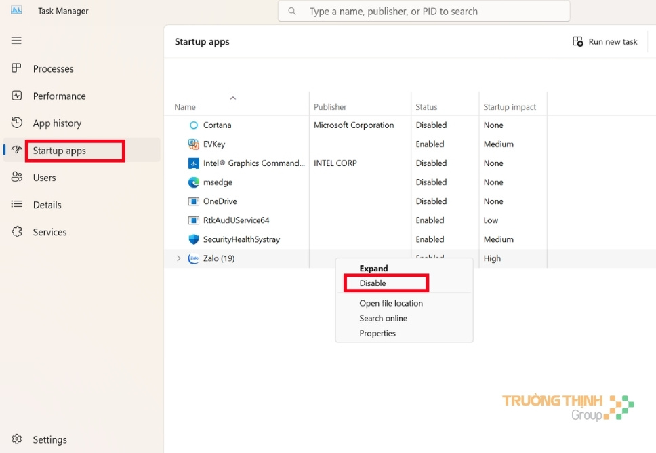Screen dimensions: 656x453
Task: Open Properties from the context menu
Action: [x=377, y=333]
